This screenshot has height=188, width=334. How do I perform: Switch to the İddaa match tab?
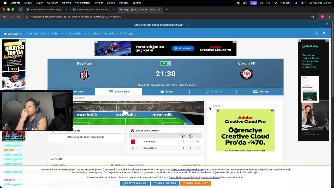tap(166, 92)
